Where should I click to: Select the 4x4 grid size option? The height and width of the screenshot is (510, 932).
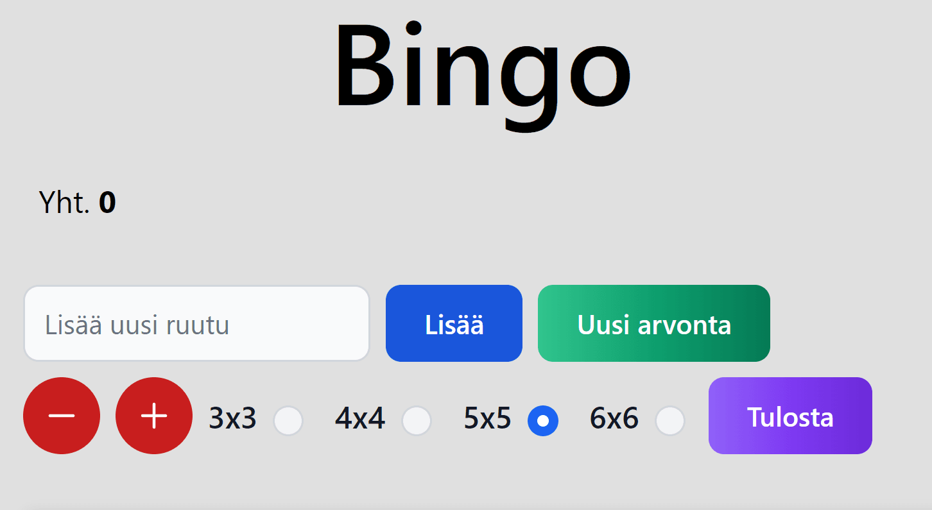click(x=417, y=421)
